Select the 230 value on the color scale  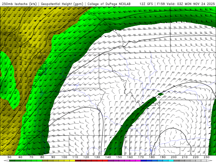[x=207, y=157]
